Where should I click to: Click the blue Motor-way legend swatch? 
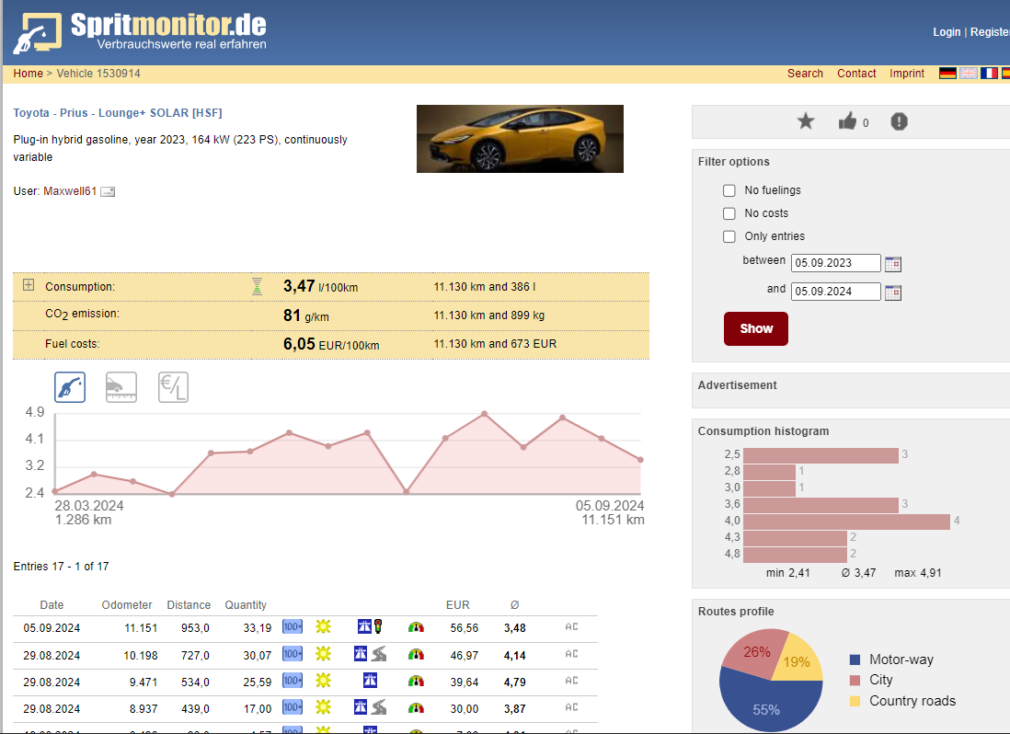(x=855, y=660)
